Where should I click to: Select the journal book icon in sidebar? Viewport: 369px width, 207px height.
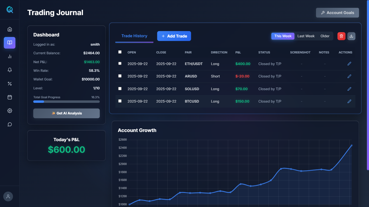coord(10,43)
